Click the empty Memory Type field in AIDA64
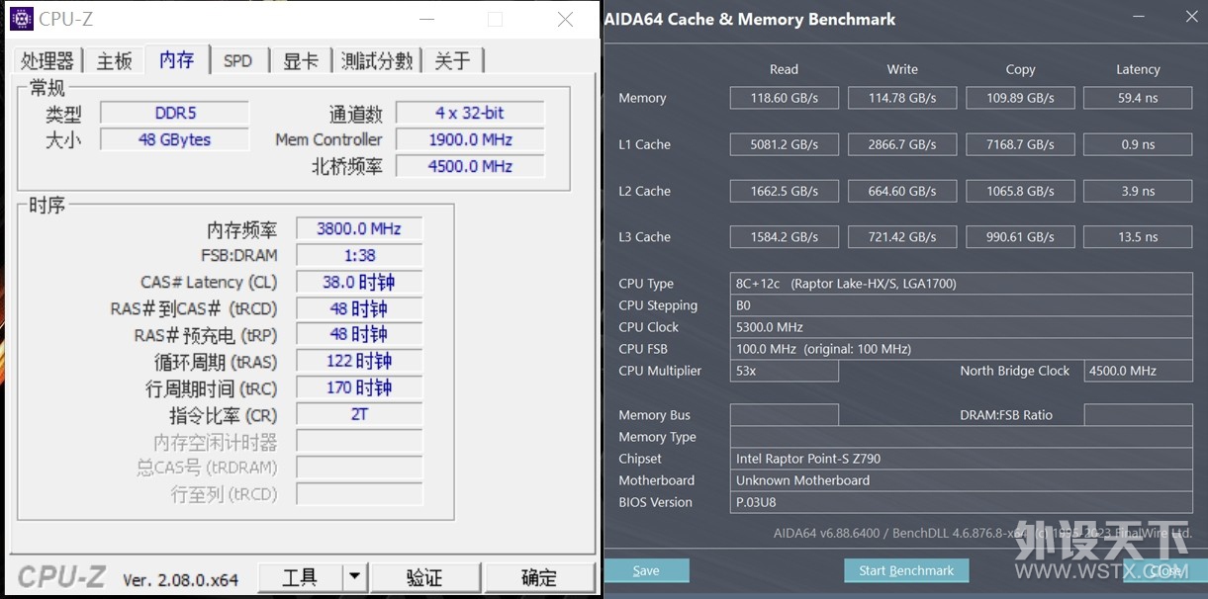The width and height of the screenshot is (1208, 599). pyautogui.click(x=962, y=437)
